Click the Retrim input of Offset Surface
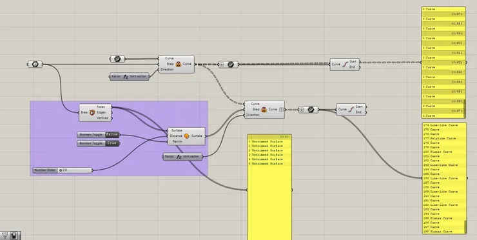This screenshot has height=240, width=477. click(177, 141)
